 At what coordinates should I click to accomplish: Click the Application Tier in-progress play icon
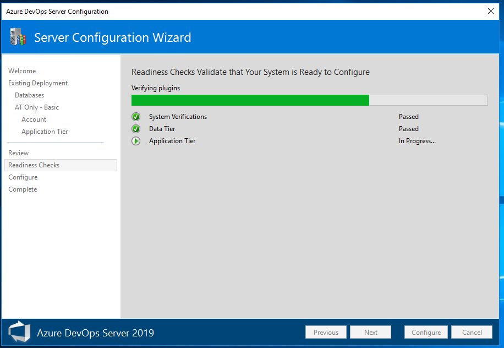pos(136,141)
